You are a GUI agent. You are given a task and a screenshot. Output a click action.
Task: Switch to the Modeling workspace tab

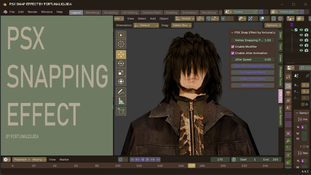(93, 12)
